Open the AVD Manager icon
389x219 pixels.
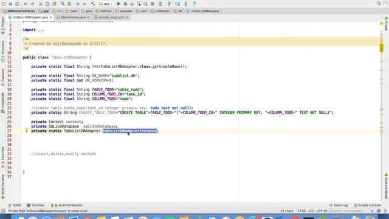[160, 4]
